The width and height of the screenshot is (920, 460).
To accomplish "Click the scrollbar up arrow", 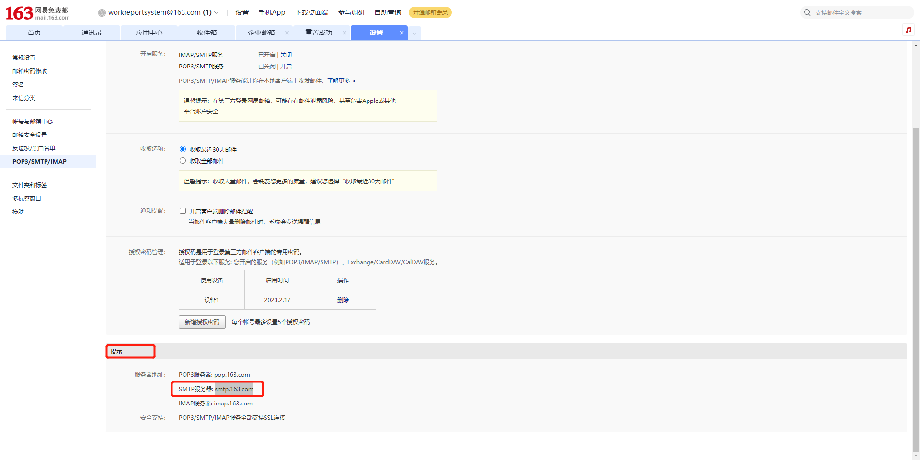I will pyautogui.click(x=916, y=46).
